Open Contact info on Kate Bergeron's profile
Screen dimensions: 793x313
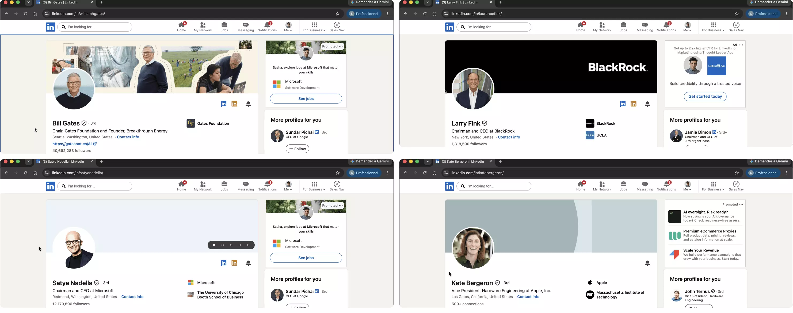coord(528,297)
